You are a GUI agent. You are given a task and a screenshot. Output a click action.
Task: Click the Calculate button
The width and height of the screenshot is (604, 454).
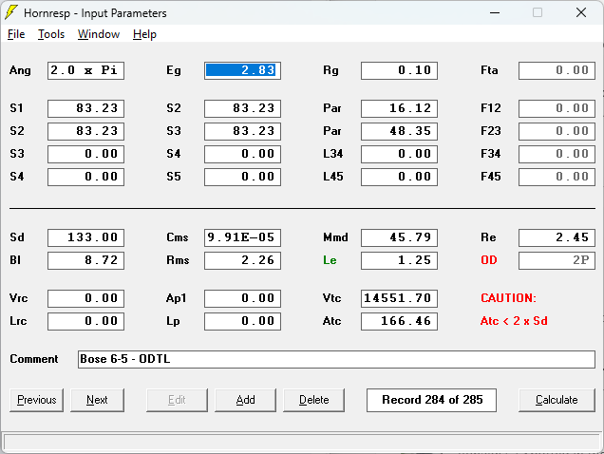click(x=557, y=400)
